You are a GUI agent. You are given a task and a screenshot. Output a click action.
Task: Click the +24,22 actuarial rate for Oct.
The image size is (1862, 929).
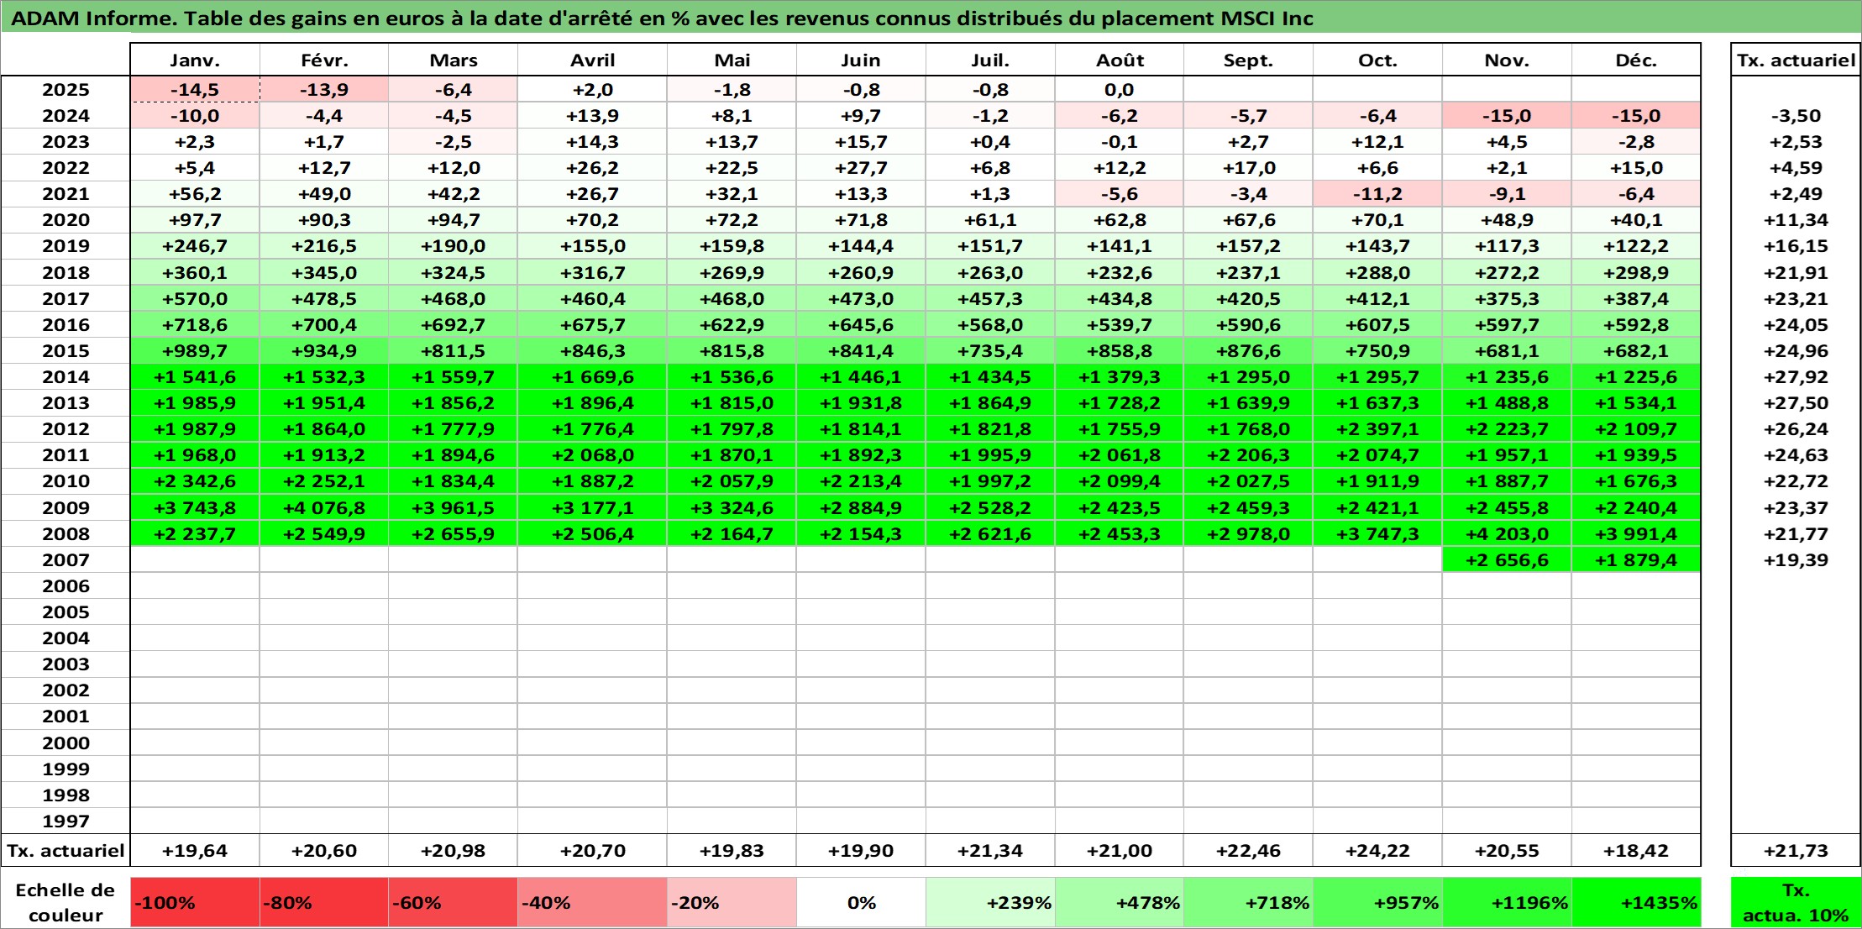[1377, 851]
